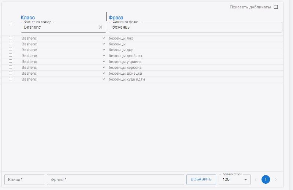
Task: Click the Фразы input field at bottom
Action: coord(115,179)
